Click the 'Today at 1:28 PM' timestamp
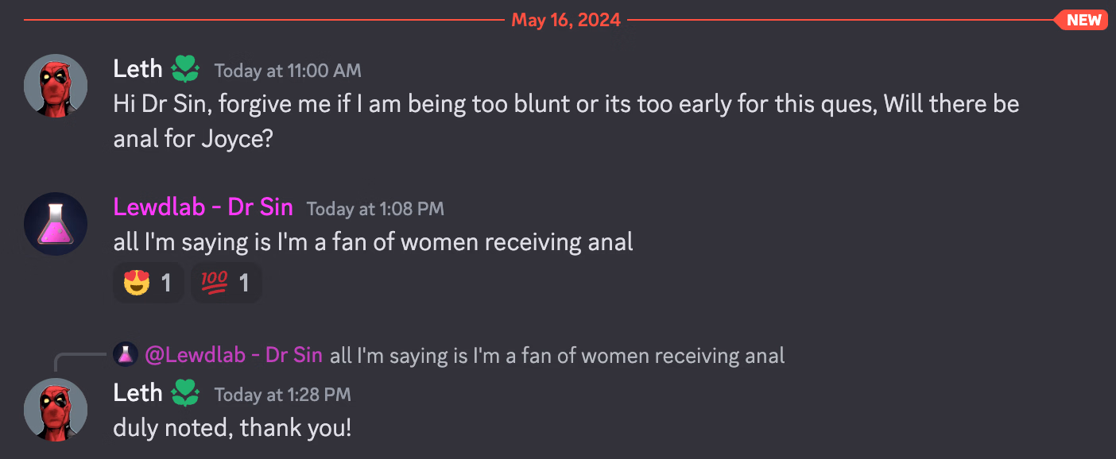This screenshot has width=1116, height=459. pyautogui.click(x=282, y=395)
